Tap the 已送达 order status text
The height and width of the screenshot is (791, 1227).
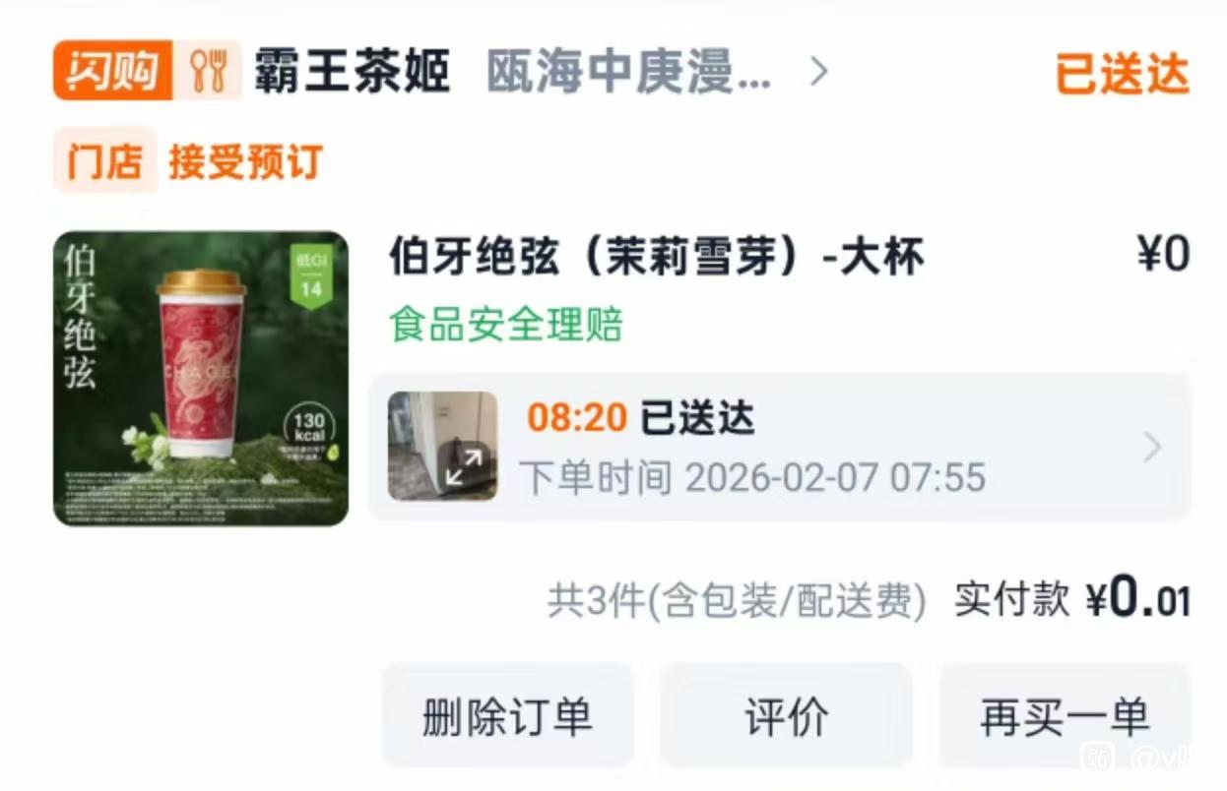[x=1123, y=74]
